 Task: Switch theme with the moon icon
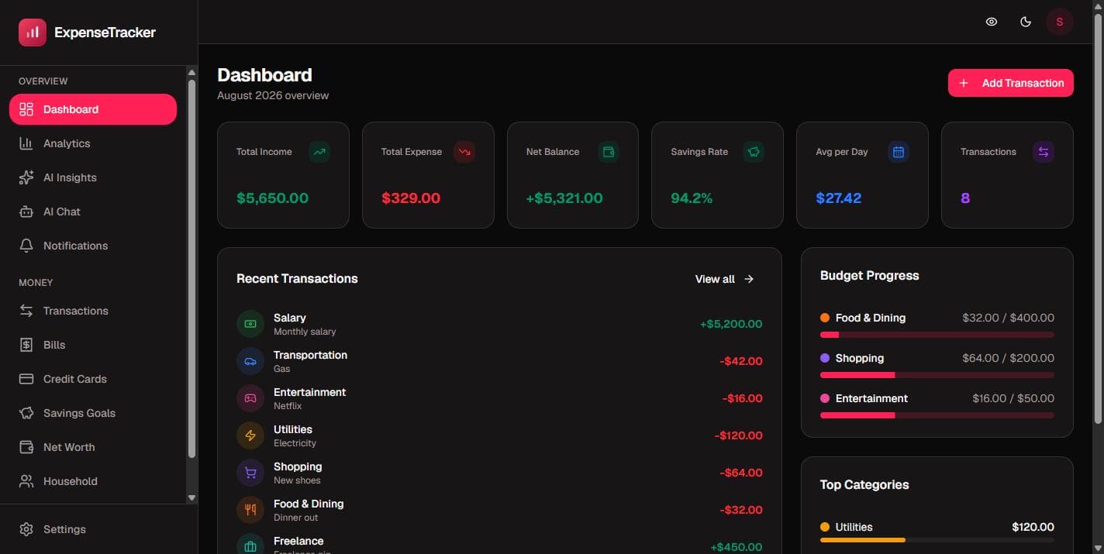(x=1026, y=22)
